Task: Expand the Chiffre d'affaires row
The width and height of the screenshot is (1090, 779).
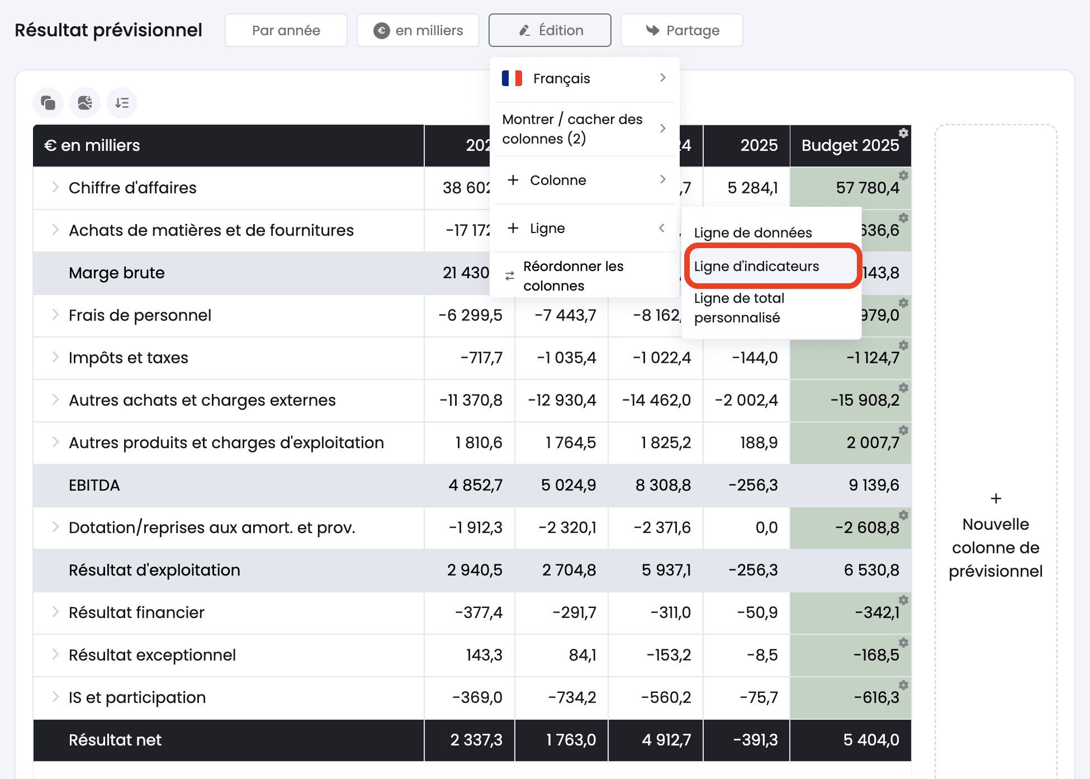Action: (x=55, y=187)
